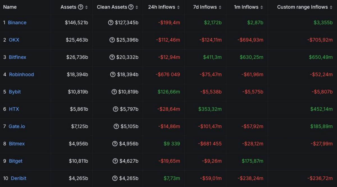The width and height of the screenshot is (337, 187).
Task: Select the $175,87m 1m inflow for Bitget
Action: [x=252, y=161]
